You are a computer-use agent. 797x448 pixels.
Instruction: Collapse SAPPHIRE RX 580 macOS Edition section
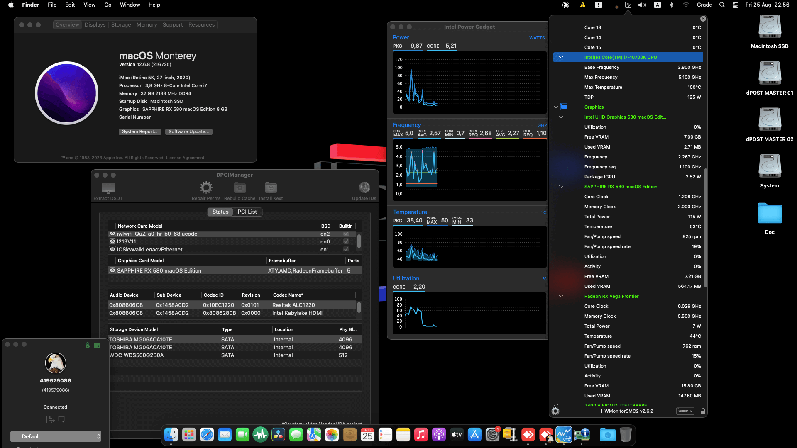[x=561, y=187]
